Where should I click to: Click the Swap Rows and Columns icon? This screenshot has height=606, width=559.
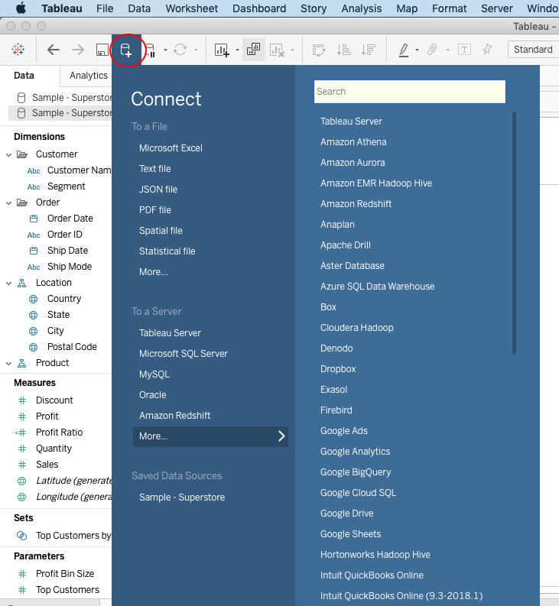(319, 50)
